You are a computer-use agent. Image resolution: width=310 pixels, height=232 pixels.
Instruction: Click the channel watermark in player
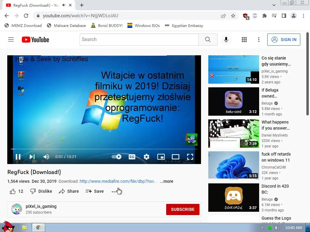tap(191, 140)
